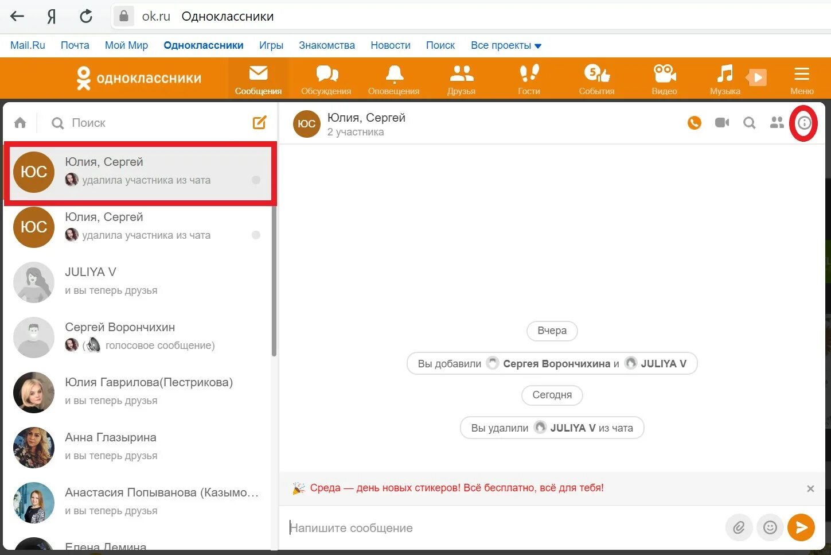Open the Поиск link in top bar
Image resolution: width=831 pixels, height=555 pixels.
[440, 45]
